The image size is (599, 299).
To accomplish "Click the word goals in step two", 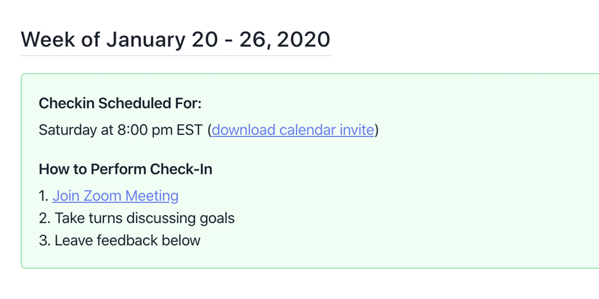I will pos(217,219).
